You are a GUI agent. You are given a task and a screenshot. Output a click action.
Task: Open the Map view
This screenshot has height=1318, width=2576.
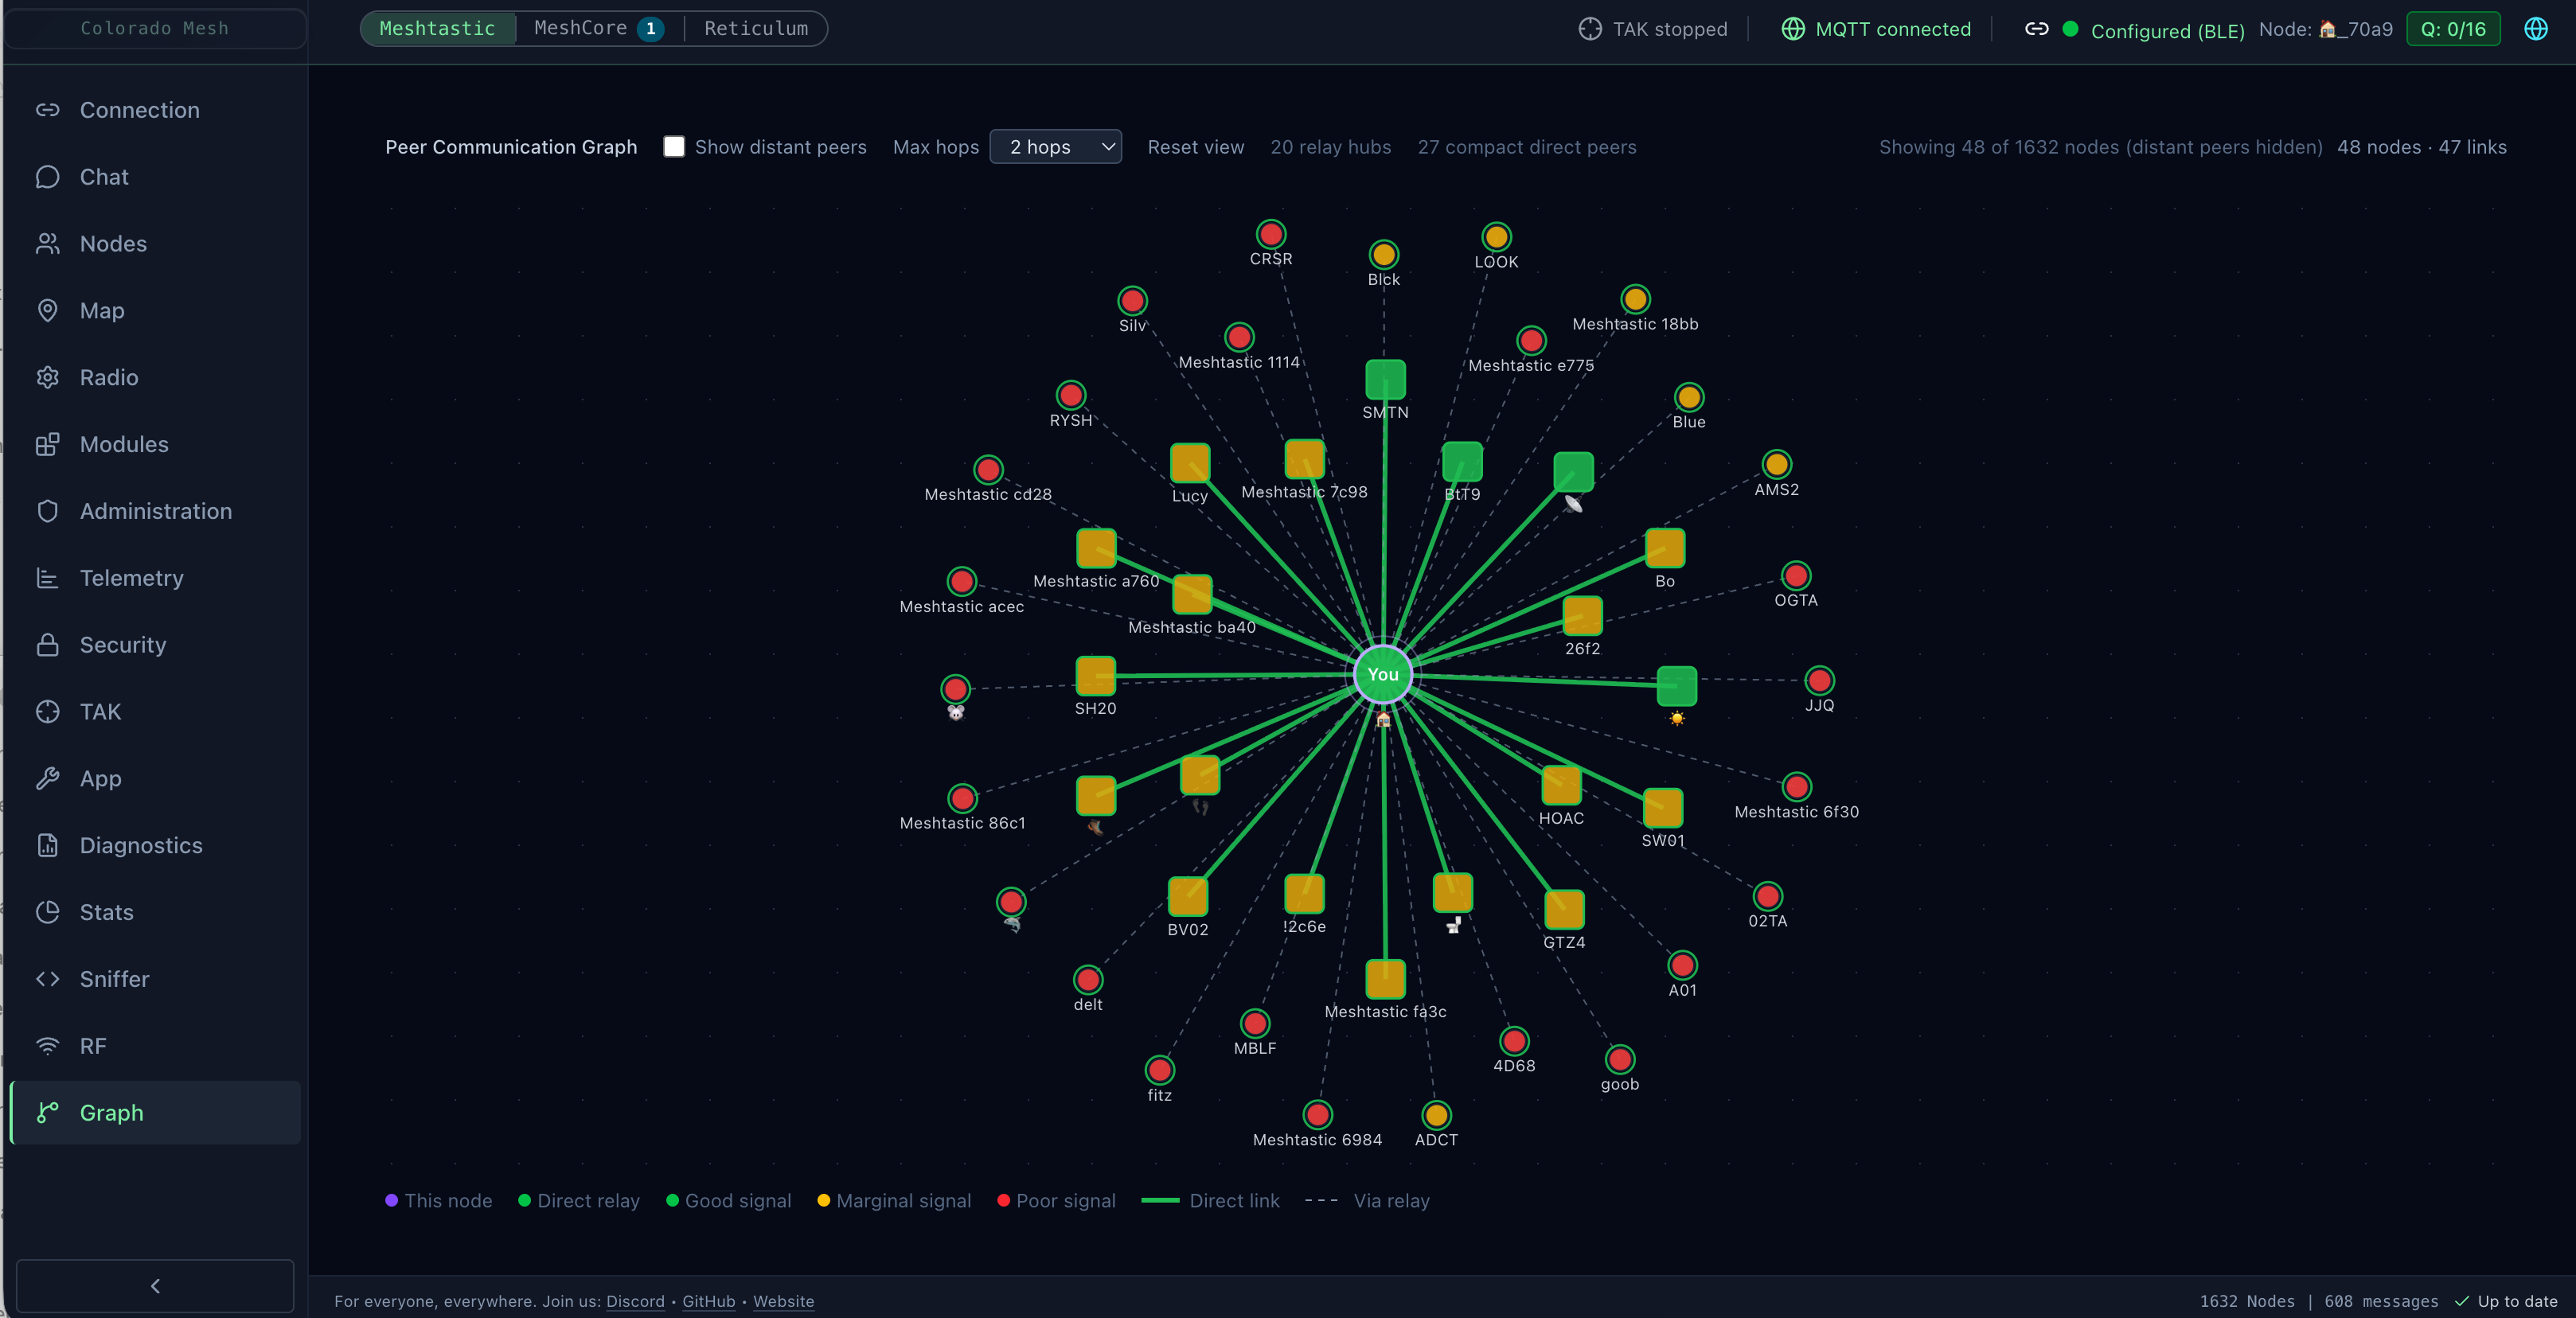point(155,311)
